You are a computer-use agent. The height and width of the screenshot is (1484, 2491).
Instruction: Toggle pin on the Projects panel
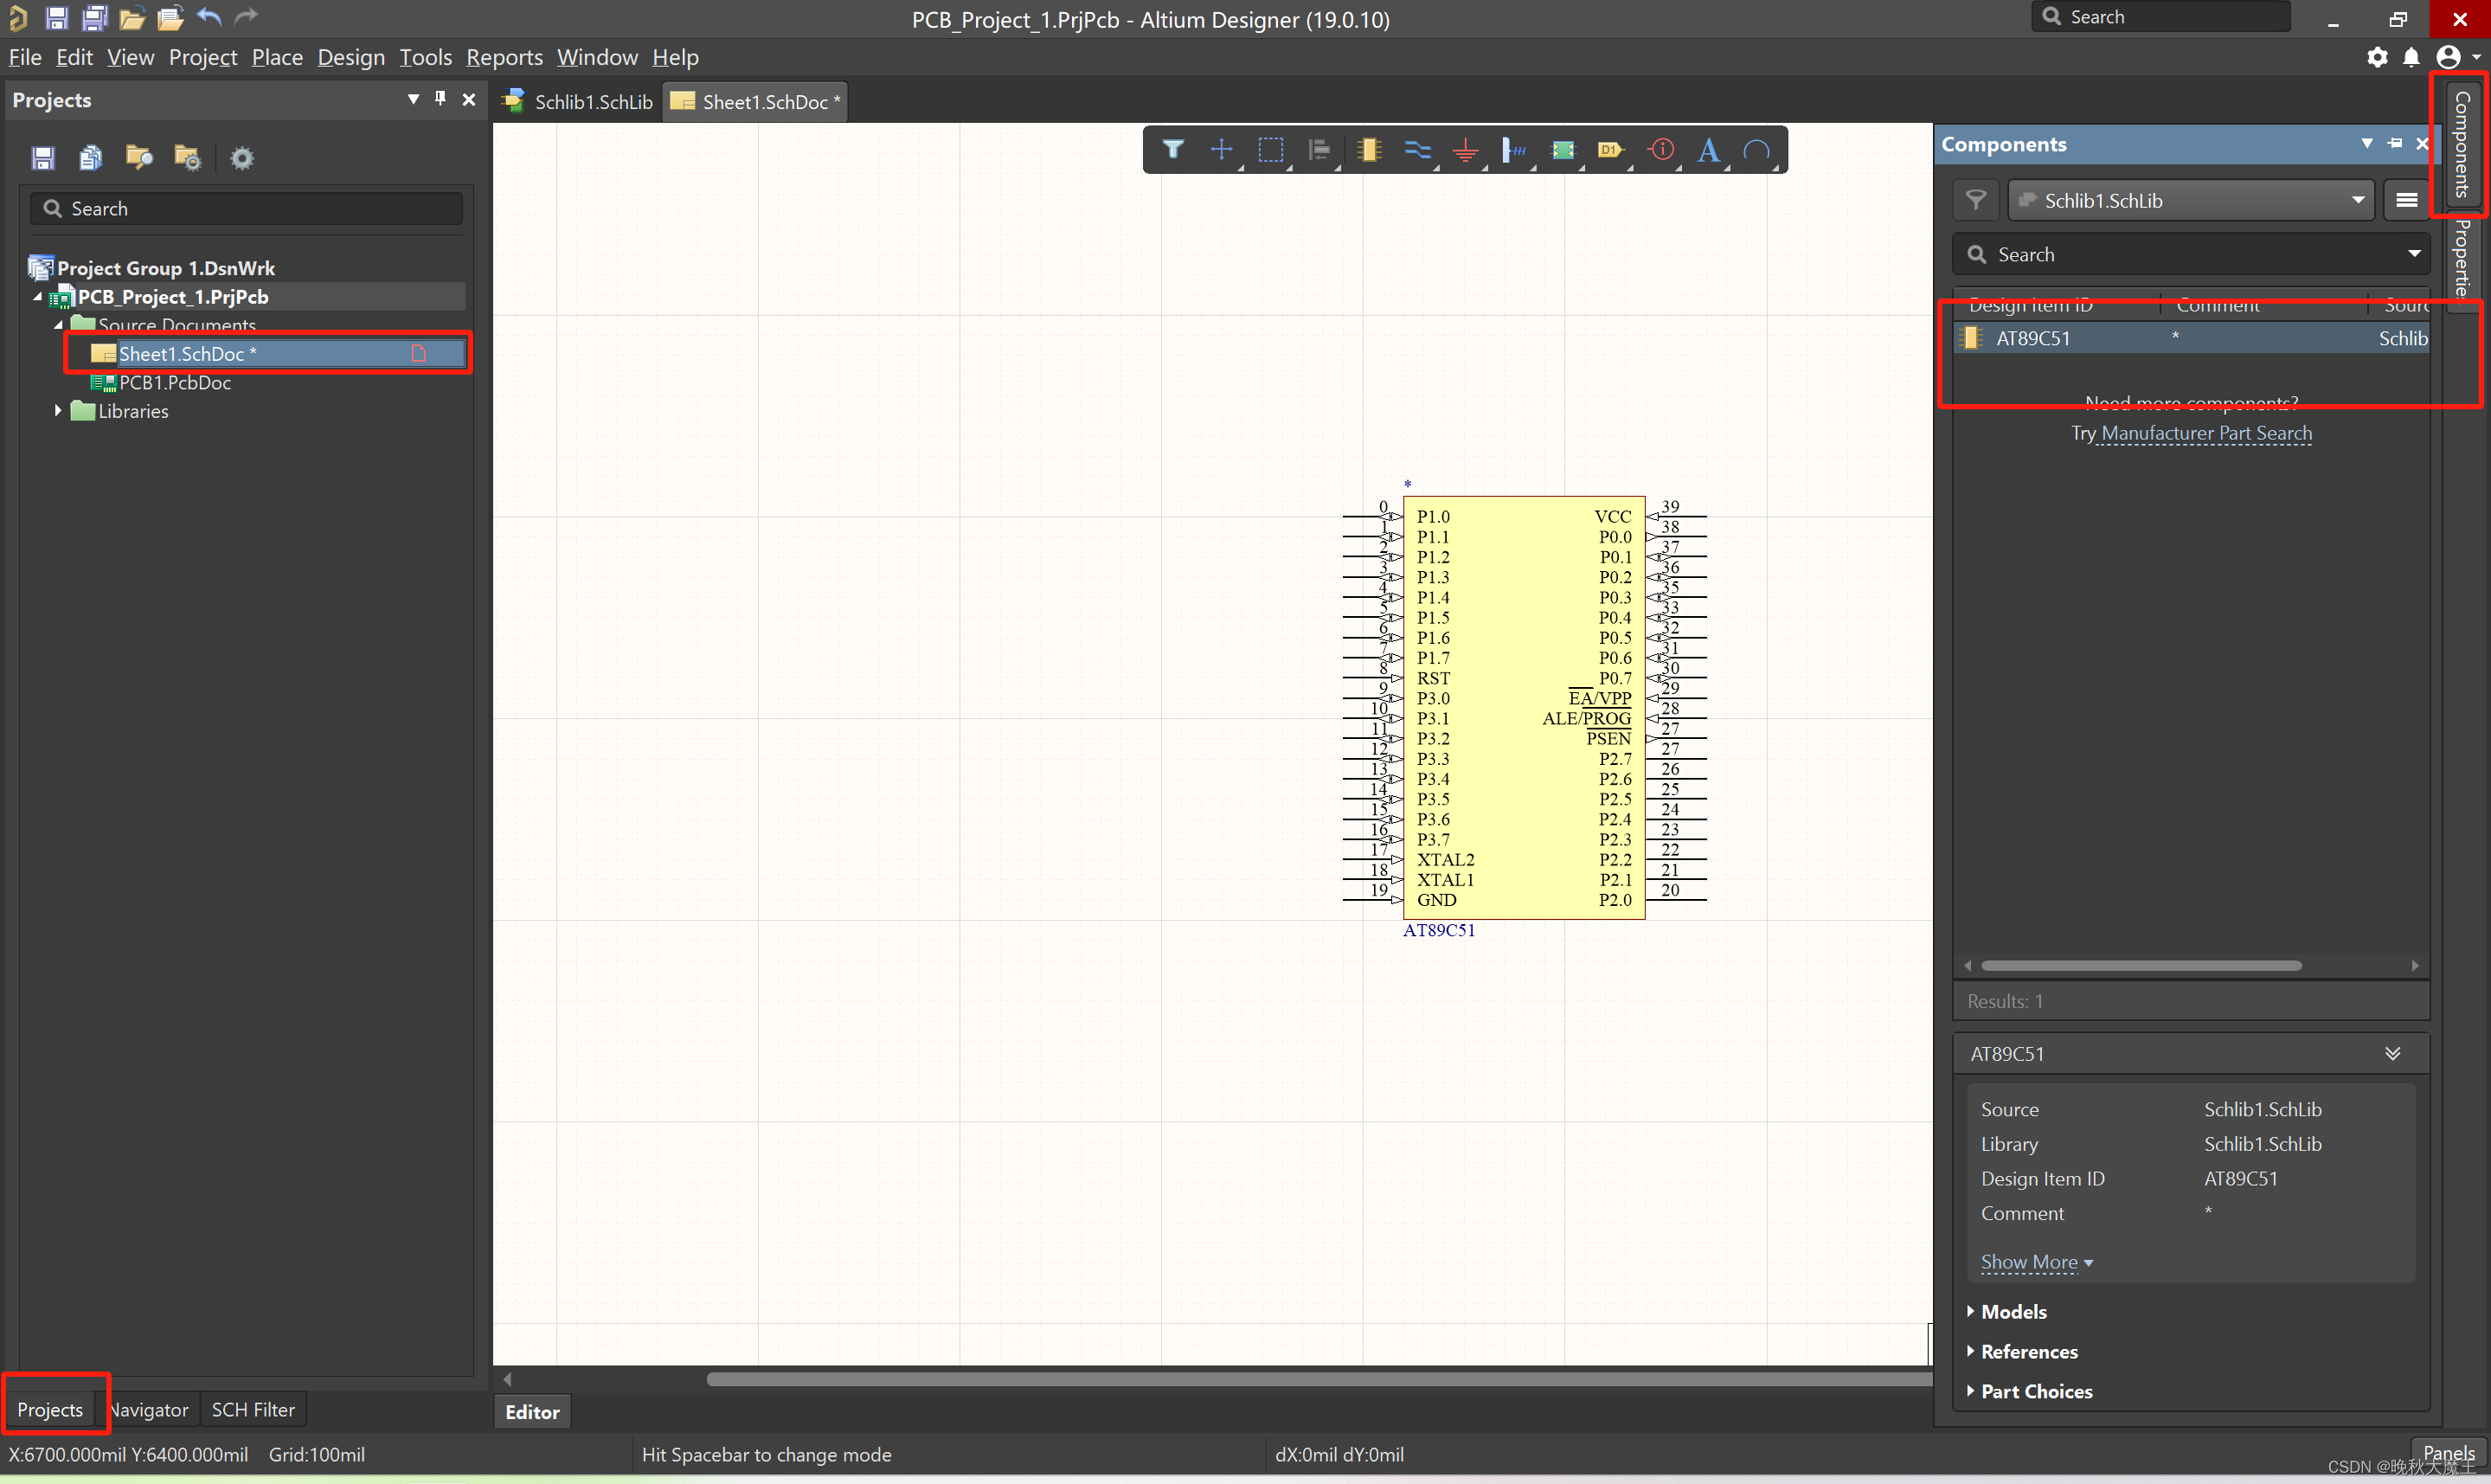pos(440,99)
